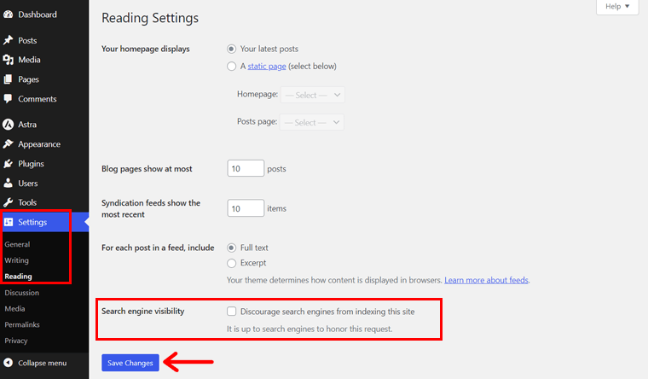Image resolution: width=648 pixels, height=379 pixels.
Task: Click the Comments speech bubble icon
Action: click(9, 99)
